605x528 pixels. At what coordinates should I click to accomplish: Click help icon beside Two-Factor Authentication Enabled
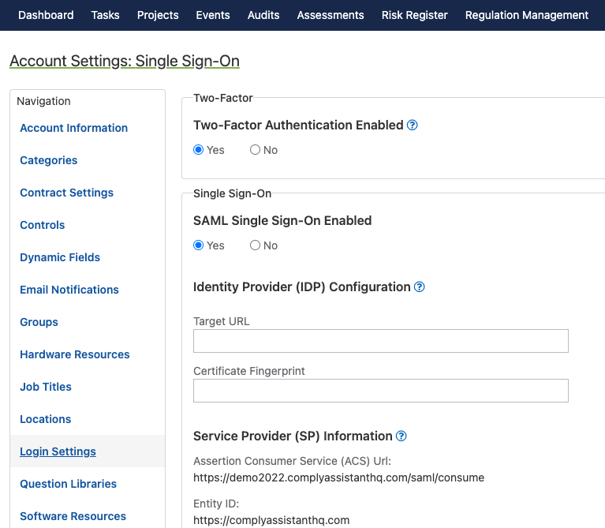click(x=413, y=125)
